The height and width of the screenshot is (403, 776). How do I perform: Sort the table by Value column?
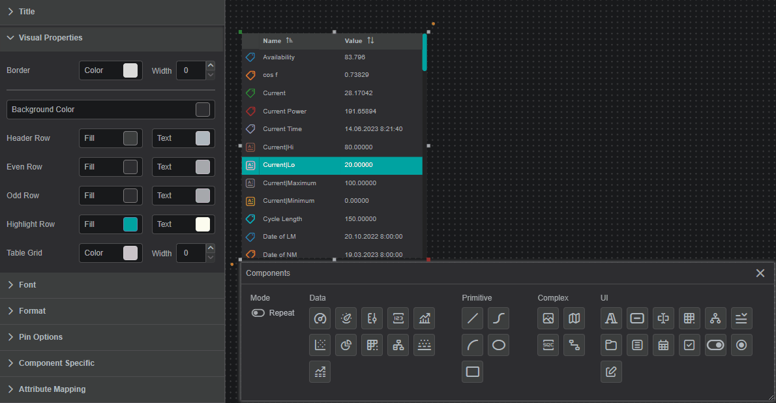point(370,40)
